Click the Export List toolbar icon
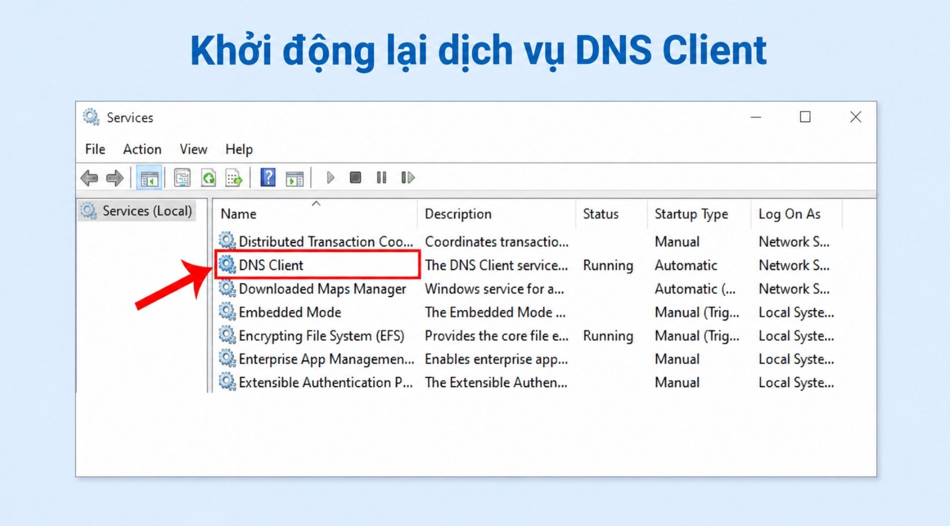Viewport: 950px width, 526px height. click(234, 178)
